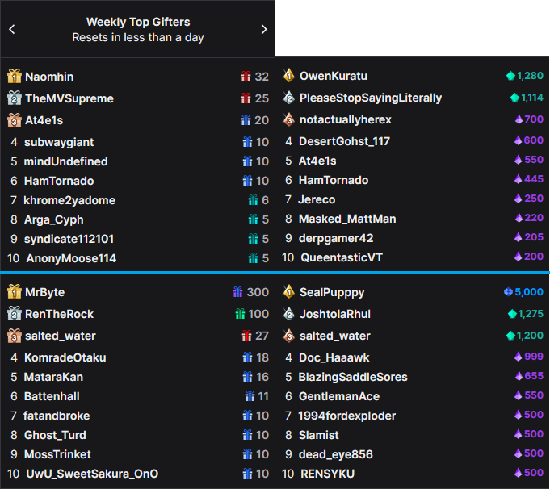Screen dimensions: 550x489
Task: Click the purple bits gem next to 700
Action: click(x=519, y=119)
